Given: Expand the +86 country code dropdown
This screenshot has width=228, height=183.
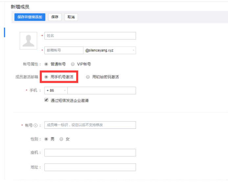Looking at the screenshot, I should click(56, 90).
